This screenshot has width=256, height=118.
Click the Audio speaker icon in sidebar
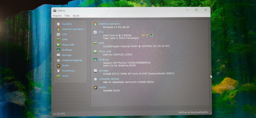pos(58,66)
